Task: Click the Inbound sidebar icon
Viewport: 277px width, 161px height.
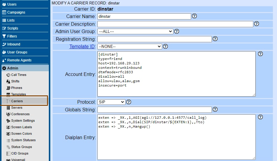Action: (4, 44)
